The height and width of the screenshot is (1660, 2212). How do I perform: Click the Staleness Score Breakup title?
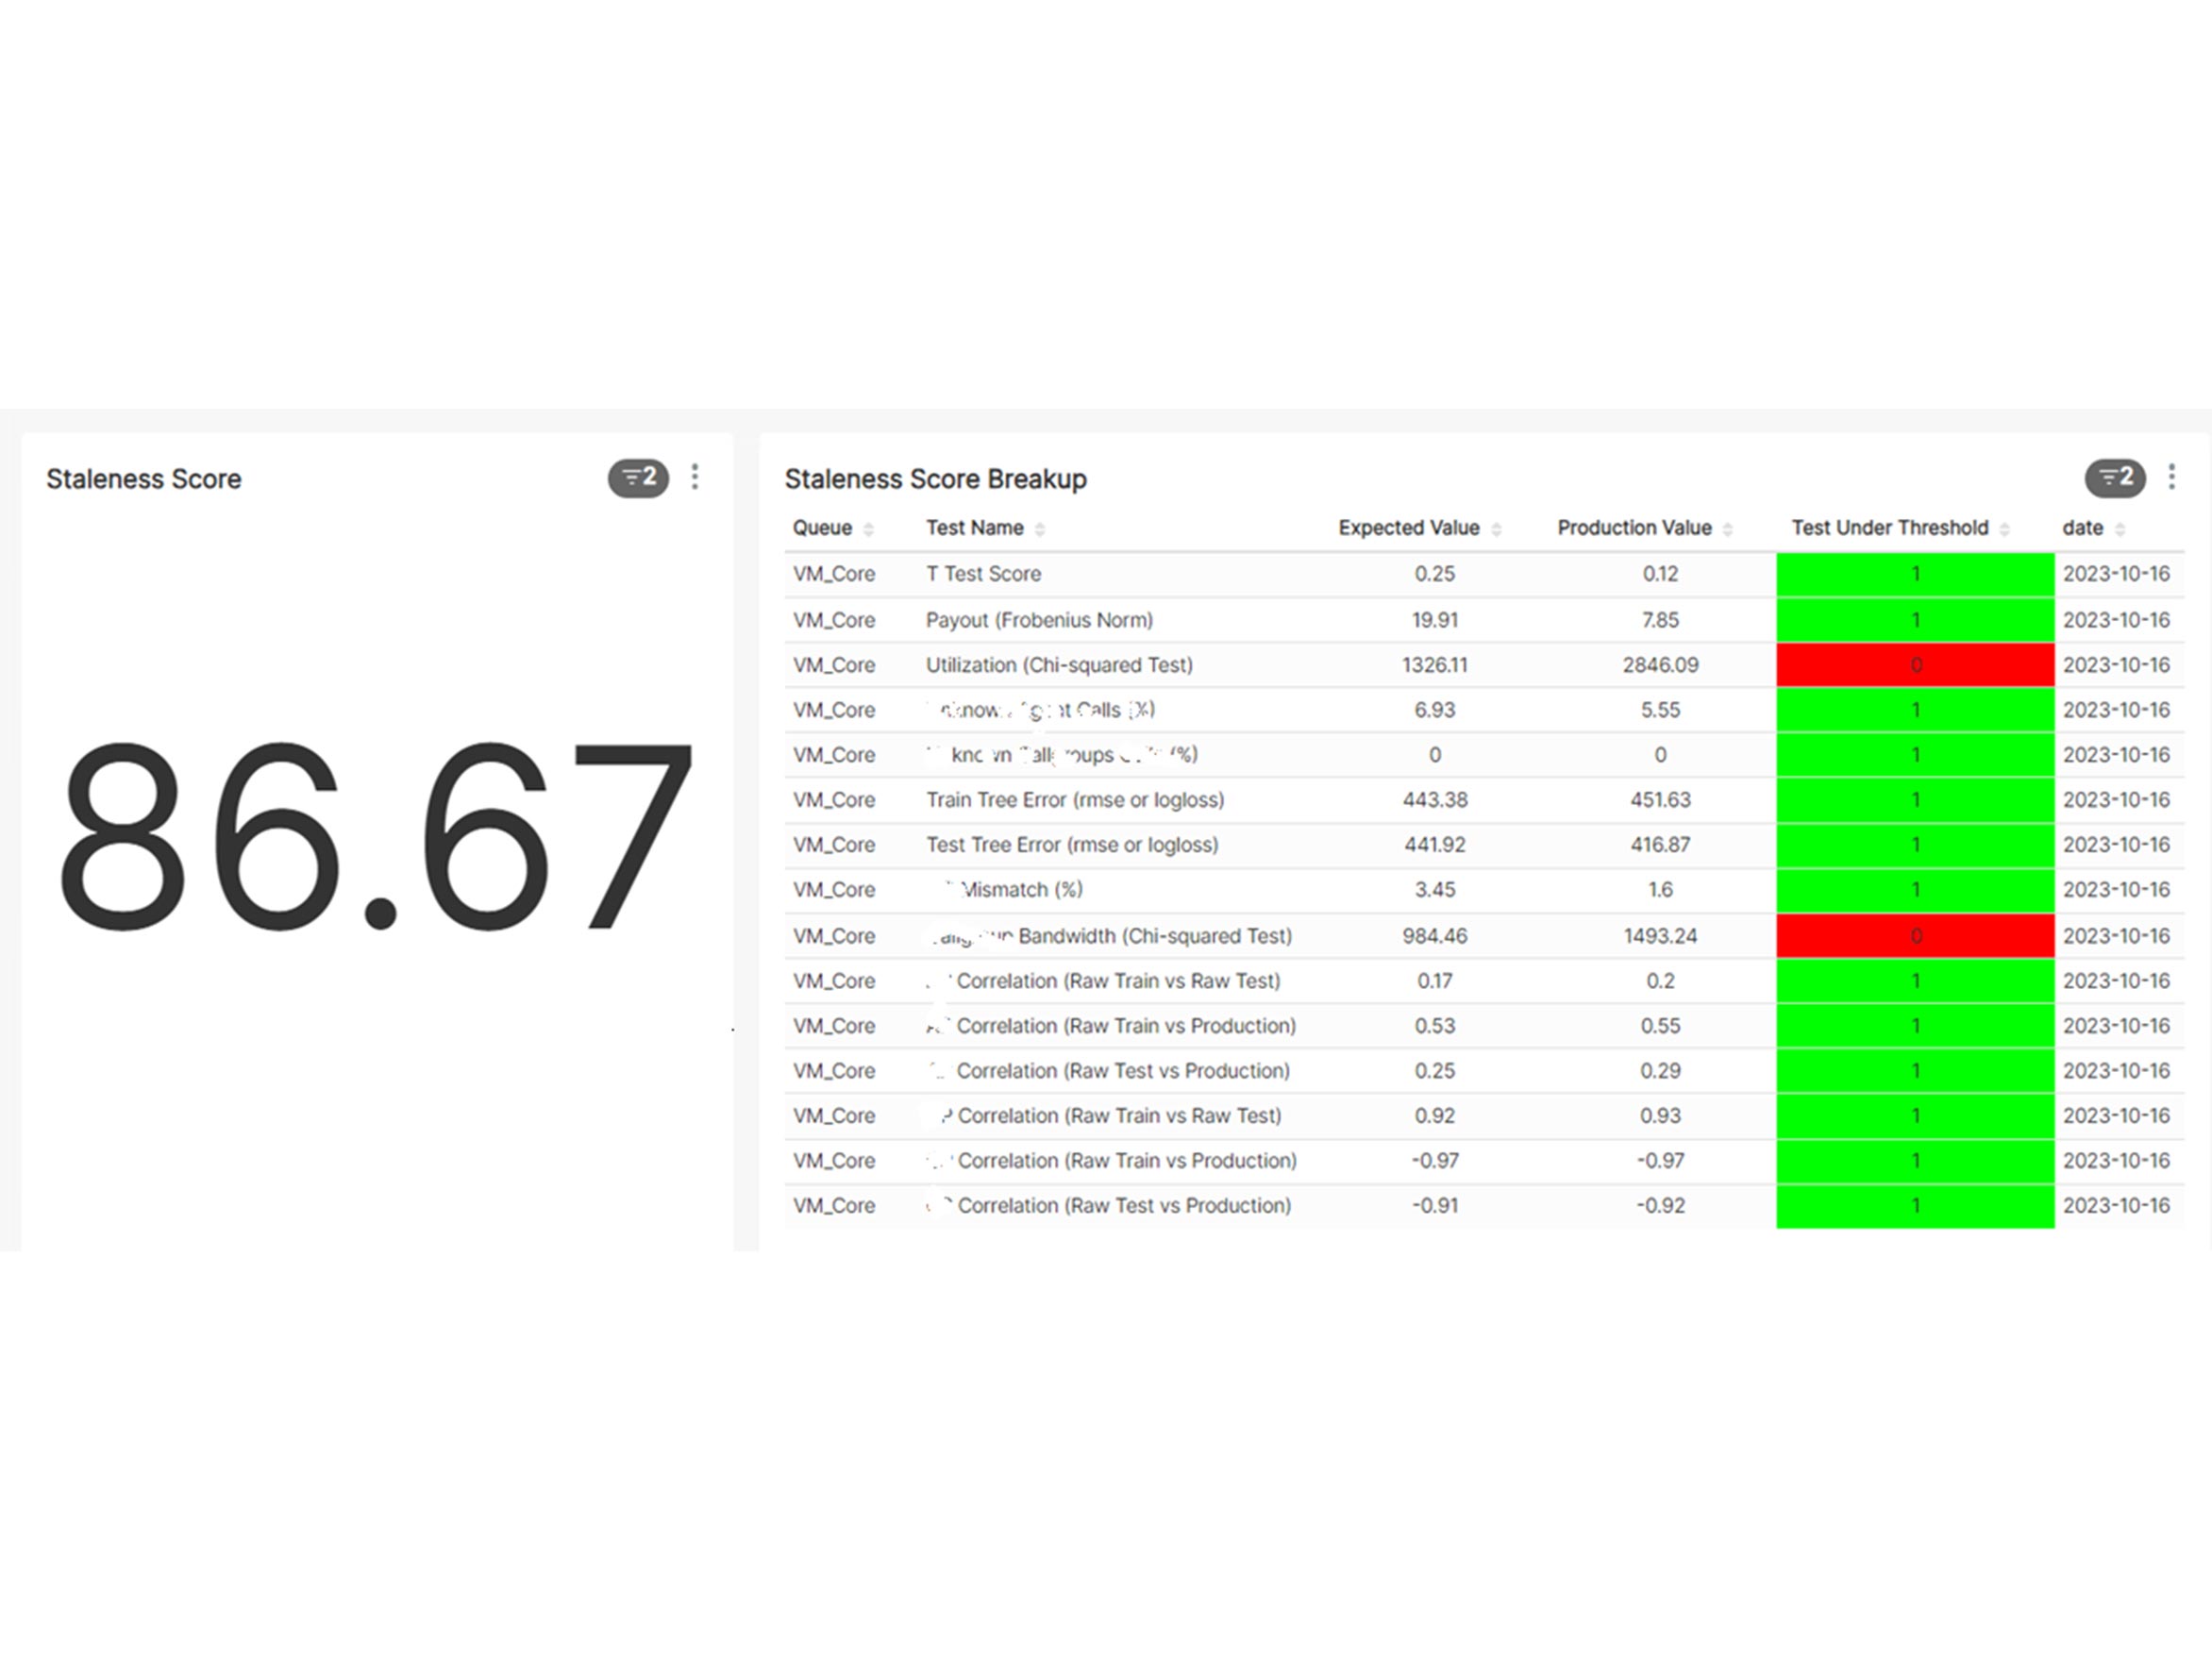pos(935,479)
